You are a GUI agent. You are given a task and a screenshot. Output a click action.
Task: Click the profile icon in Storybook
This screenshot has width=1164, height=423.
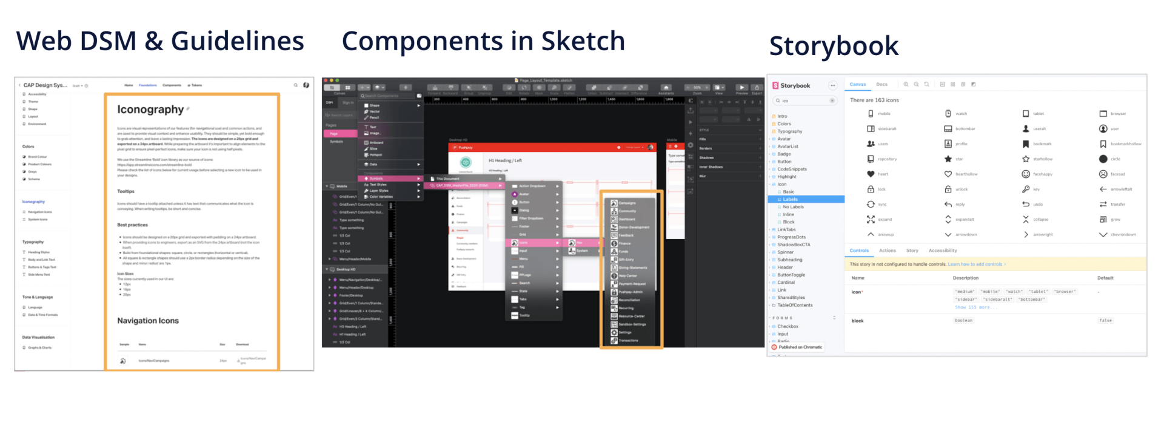coord(948,144)
